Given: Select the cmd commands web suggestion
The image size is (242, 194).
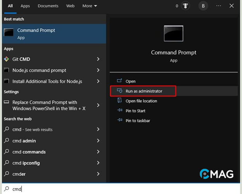Looking at the screenshot, I should pos(54,152).
